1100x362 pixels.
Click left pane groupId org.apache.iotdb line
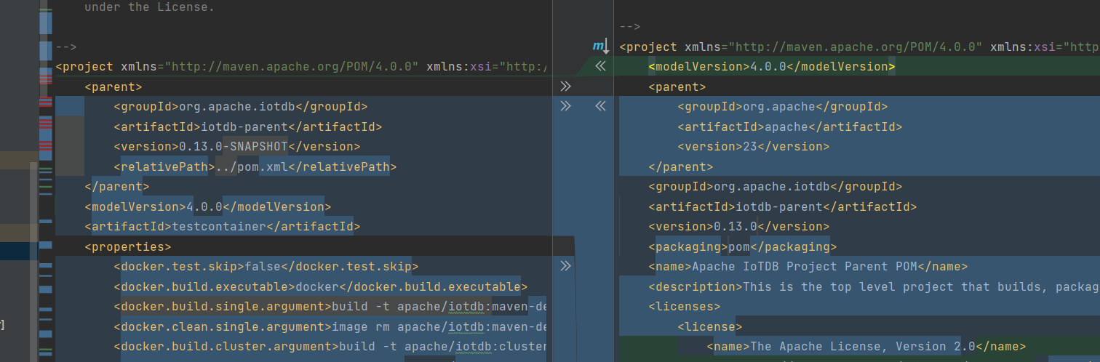click(x=240, y=106)
